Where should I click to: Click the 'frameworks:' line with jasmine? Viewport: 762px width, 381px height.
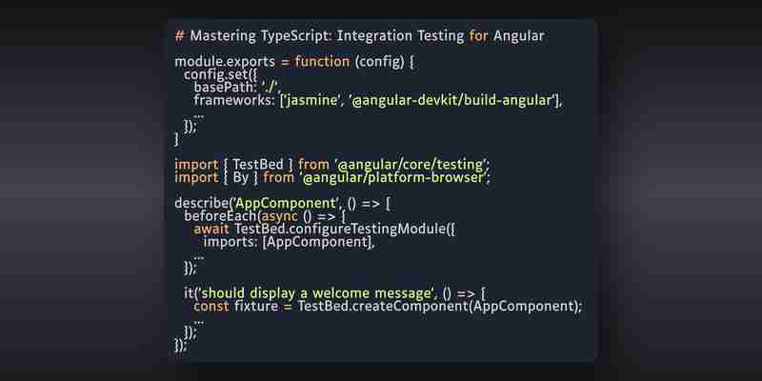click(x=378, y=101)
